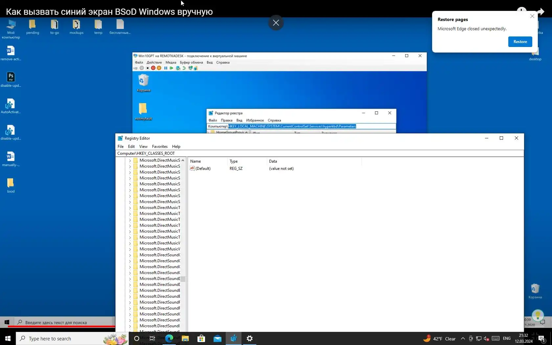The width and height of the screenshot is (552, 345).
Task: Click the Revert icon in VM toolbar
Action: point(184,68)
